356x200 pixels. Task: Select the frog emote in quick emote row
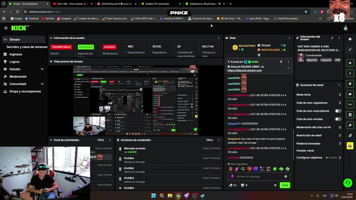point(243,169)
